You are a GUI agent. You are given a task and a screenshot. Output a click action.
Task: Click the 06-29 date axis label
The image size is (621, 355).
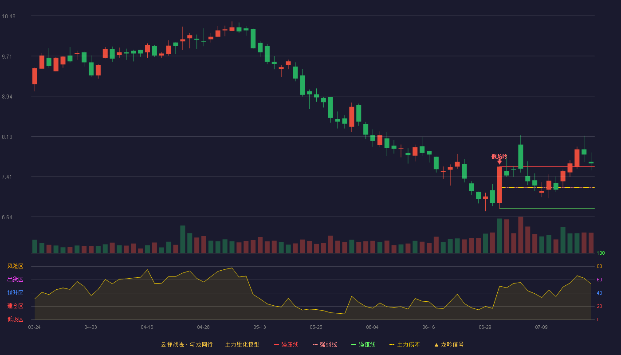click(x=485, y=327)
